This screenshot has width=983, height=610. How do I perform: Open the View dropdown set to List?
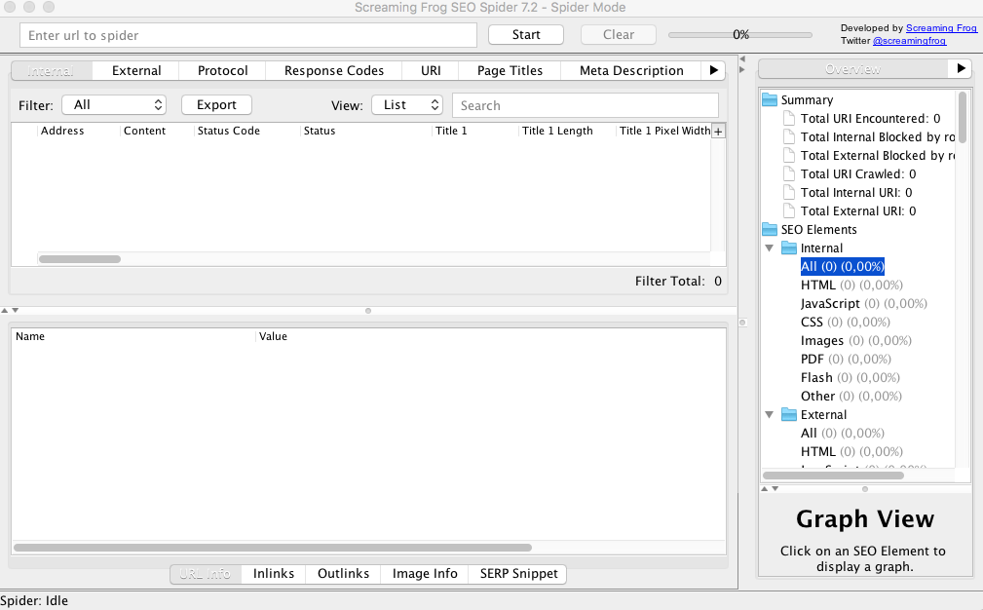[407, 104]
